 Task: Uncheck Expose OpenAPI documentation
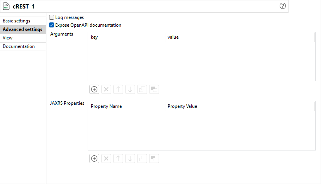pyautogui.click(x=52, y=25)
